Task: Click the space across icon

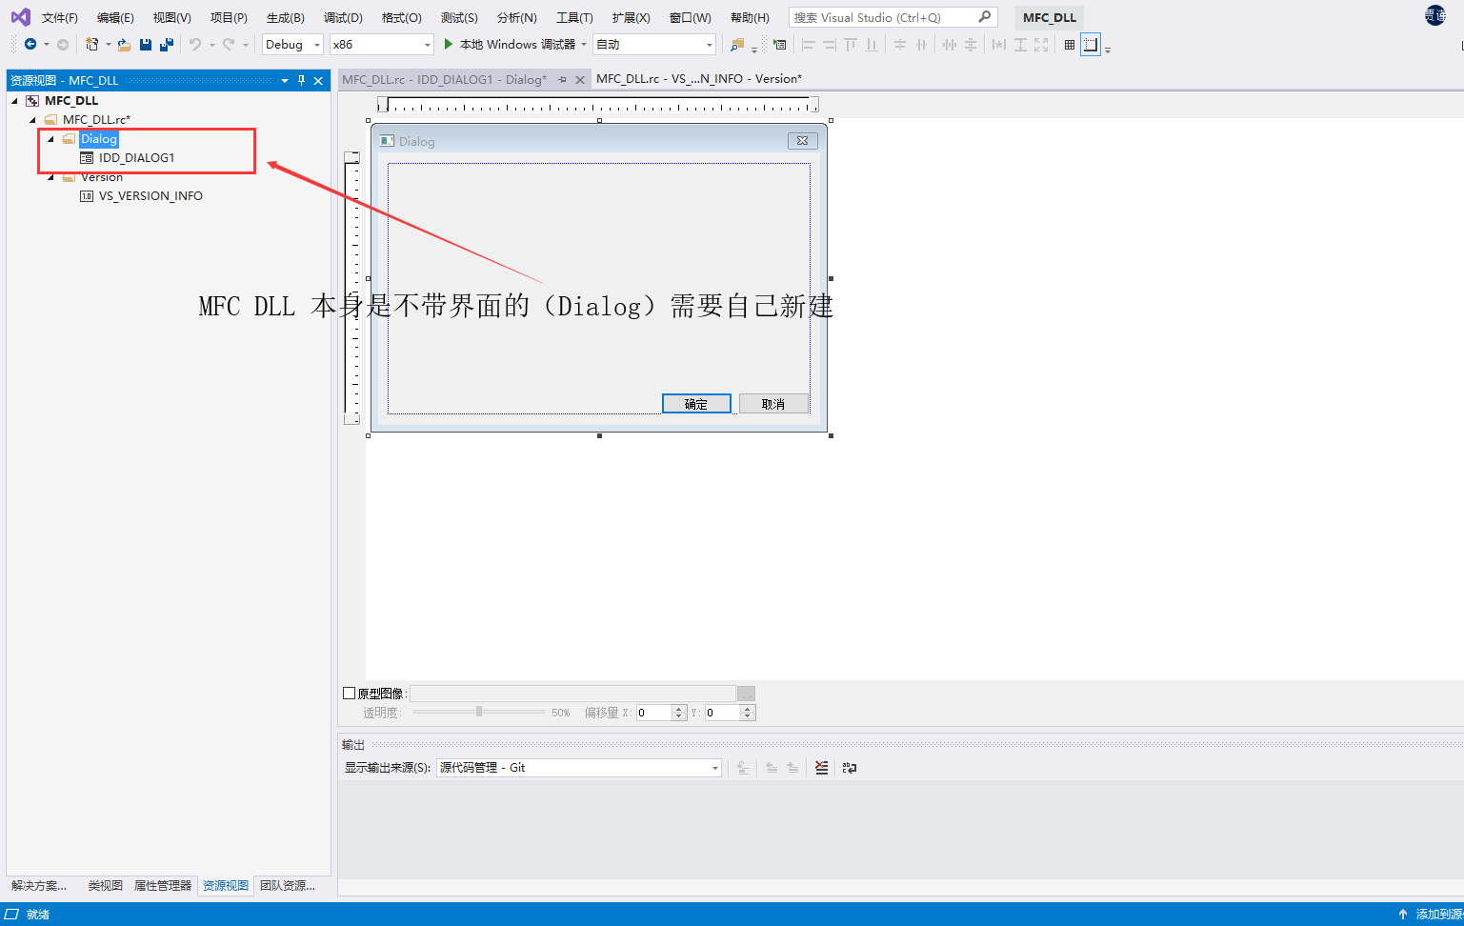Action: 950,44
